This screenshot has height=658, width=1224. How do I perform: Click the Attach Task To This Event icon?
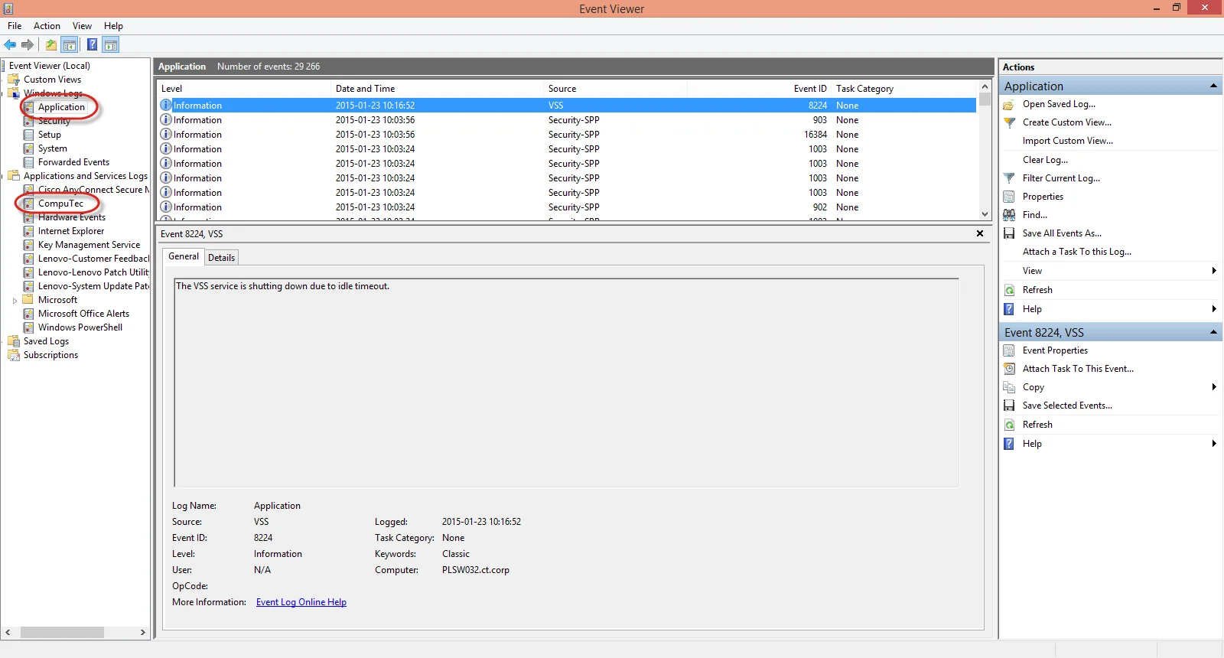tap(1009, 369)
